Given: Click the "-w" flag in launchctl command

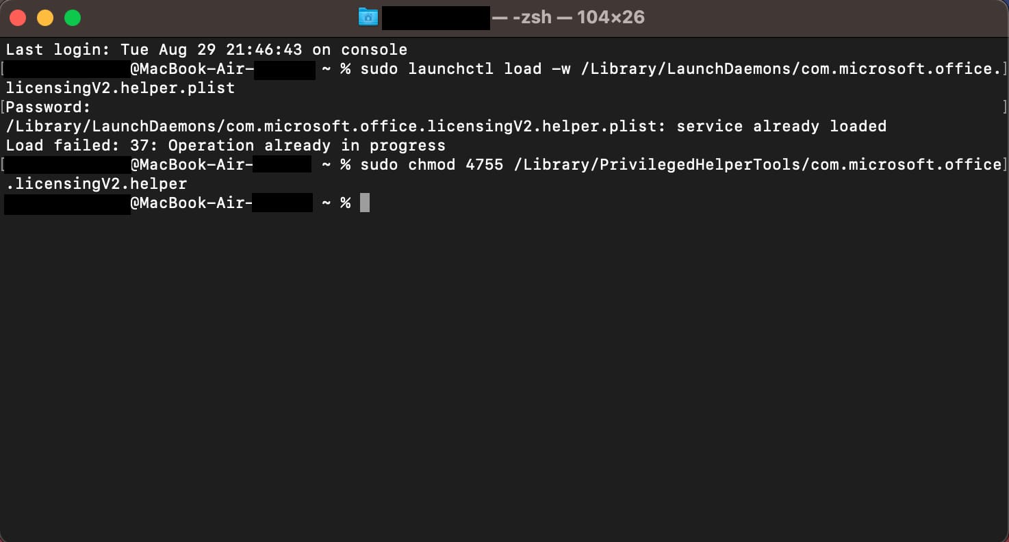Looking at the screenshot, I should (x=561, y=69).
